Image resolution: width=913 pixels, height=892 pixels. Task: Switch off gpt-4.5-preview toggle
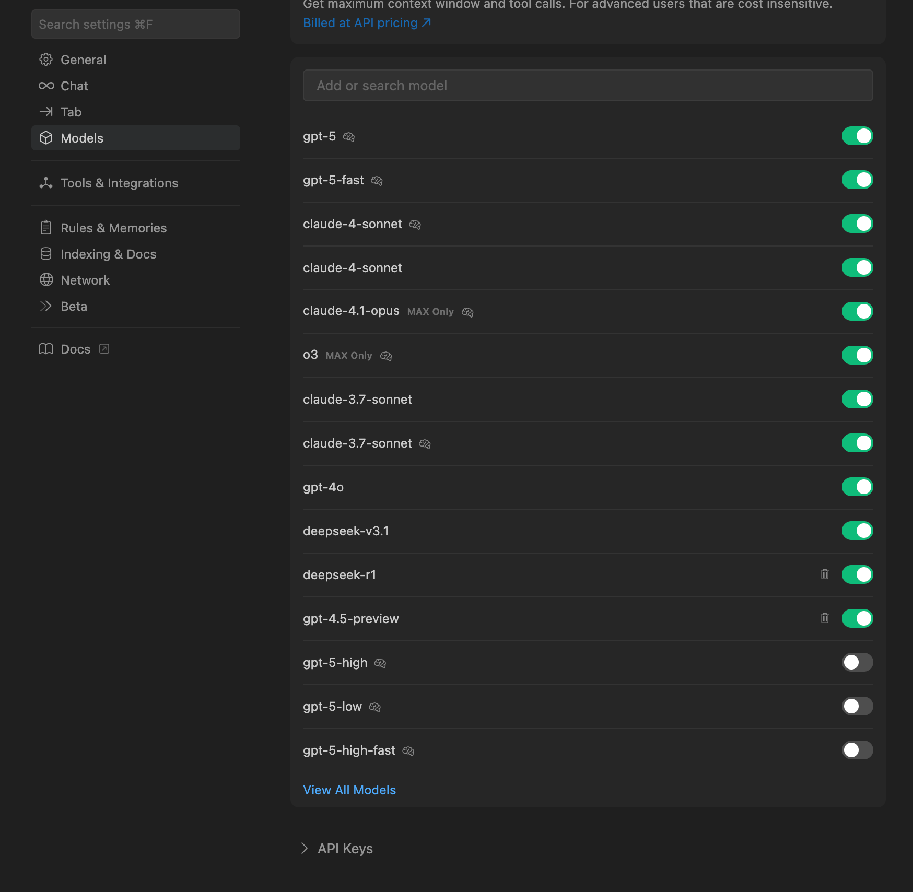point(857,618)
